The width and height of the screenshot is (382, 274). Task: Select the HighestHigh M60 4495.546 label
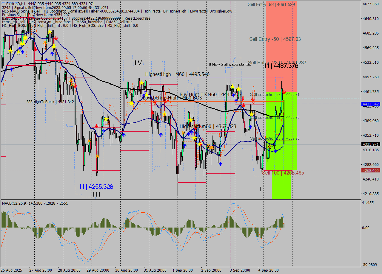click(x=177, y=74)
